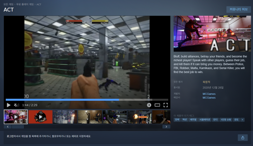Screen dimensions: 253x146
Task: Unmute the video sound
Action: click(16, 105)
